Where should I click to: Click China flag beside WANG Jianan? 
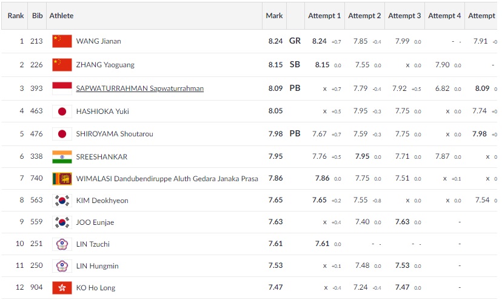pyautogui.click(x=62, y=41)
